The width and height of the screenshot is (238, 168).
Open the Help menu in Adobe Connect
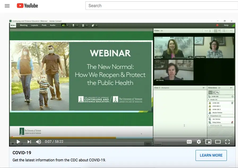tap(226, 25)
